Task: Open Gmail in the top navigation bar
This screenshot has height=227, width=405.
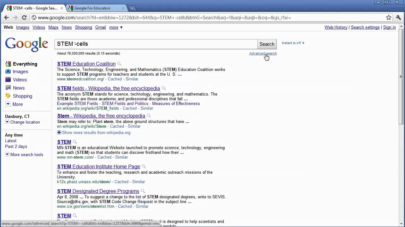Action: pyautogui.click(x=101, y=27)
